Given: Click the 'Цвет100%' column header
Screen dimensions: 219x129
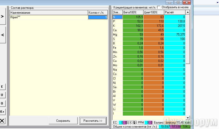Looking at the screenshot, I should tap(154, 12).
